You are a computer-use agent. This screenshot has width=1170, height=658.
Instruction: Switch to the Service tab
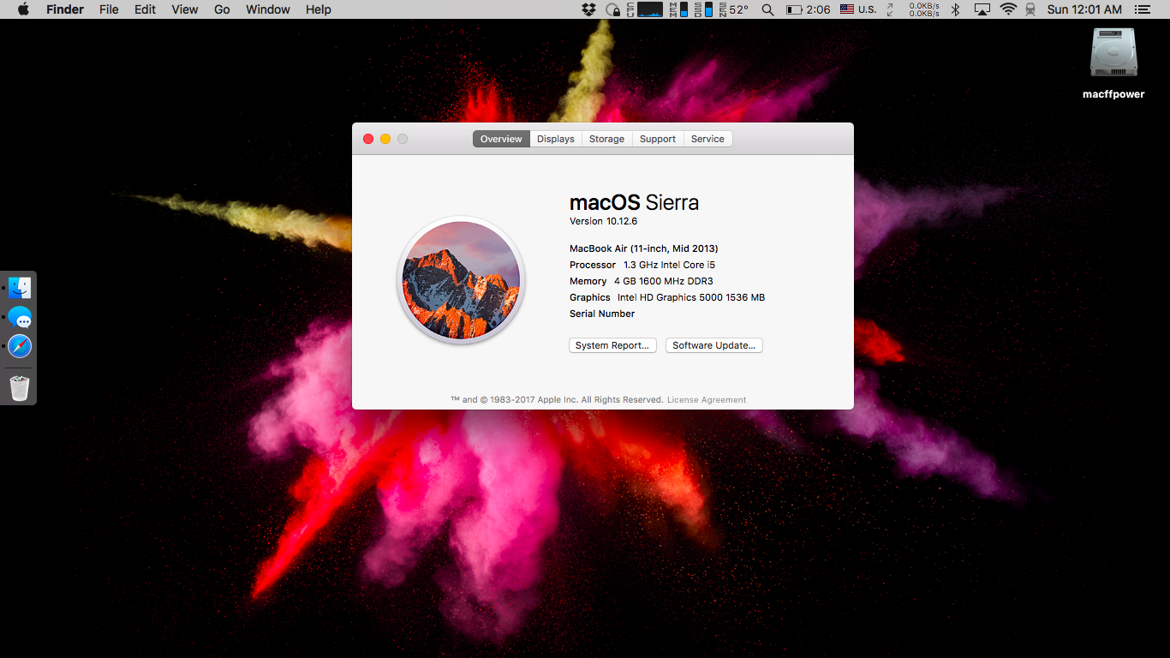coord(707,139)
